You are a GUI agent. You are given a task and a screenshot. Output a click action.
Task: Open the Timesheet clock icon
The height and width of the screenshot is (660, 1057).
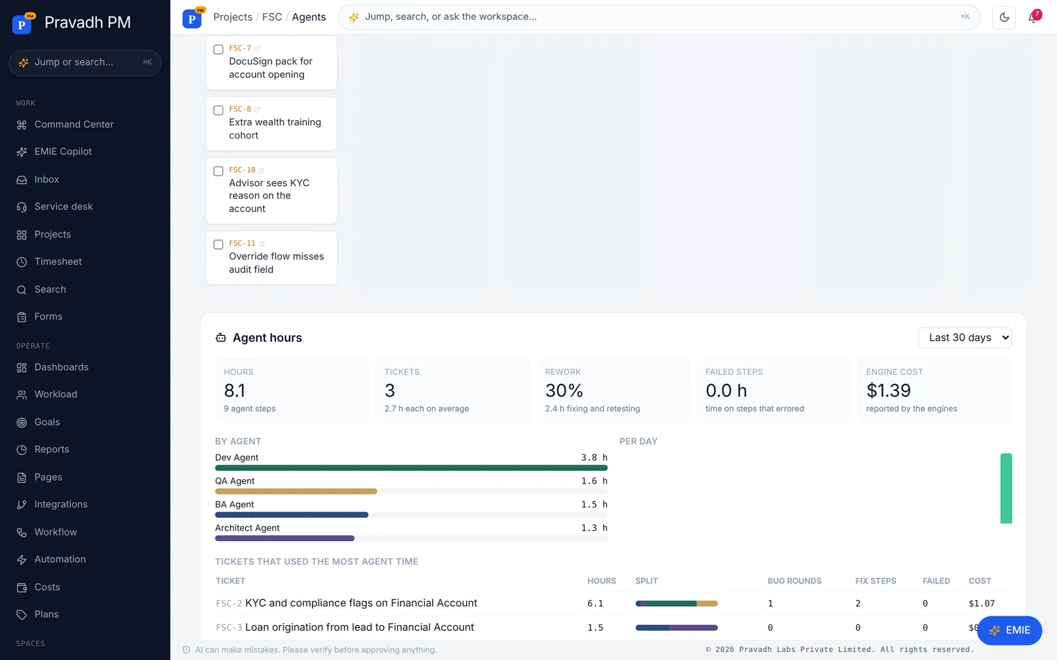(x=22, y=262)
